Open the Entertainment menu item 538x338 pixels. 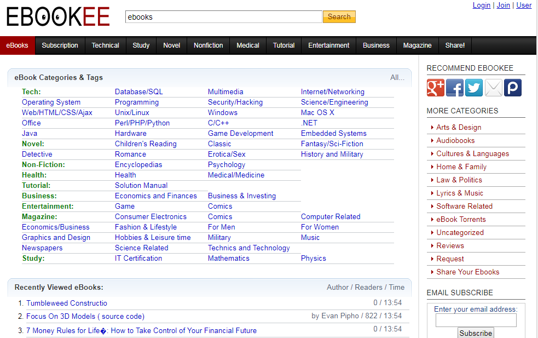[x=329, y=45]
